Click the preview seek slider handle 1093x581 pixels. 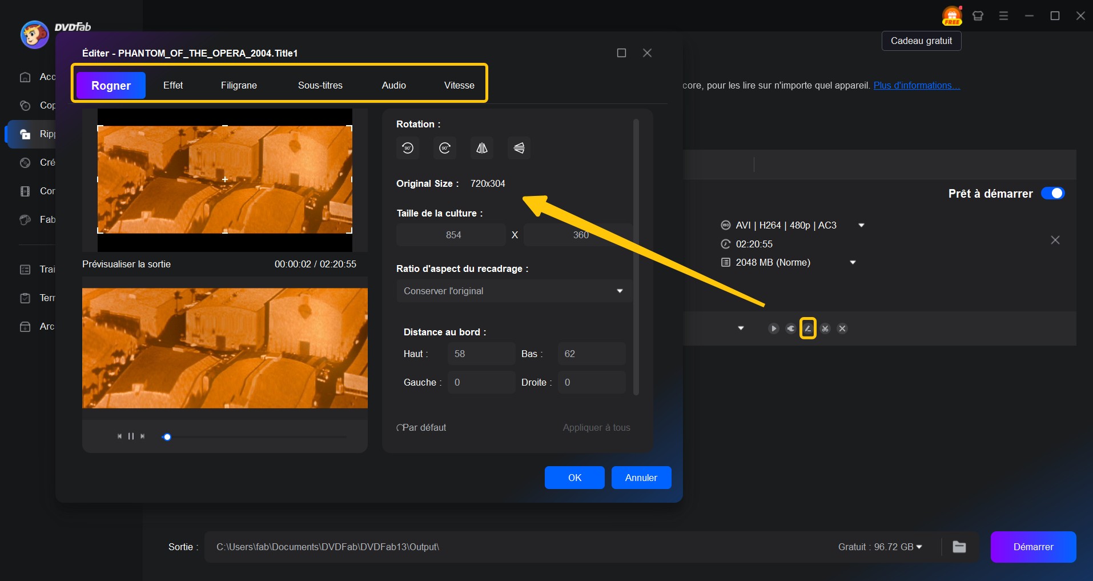[x=167, y=437]
